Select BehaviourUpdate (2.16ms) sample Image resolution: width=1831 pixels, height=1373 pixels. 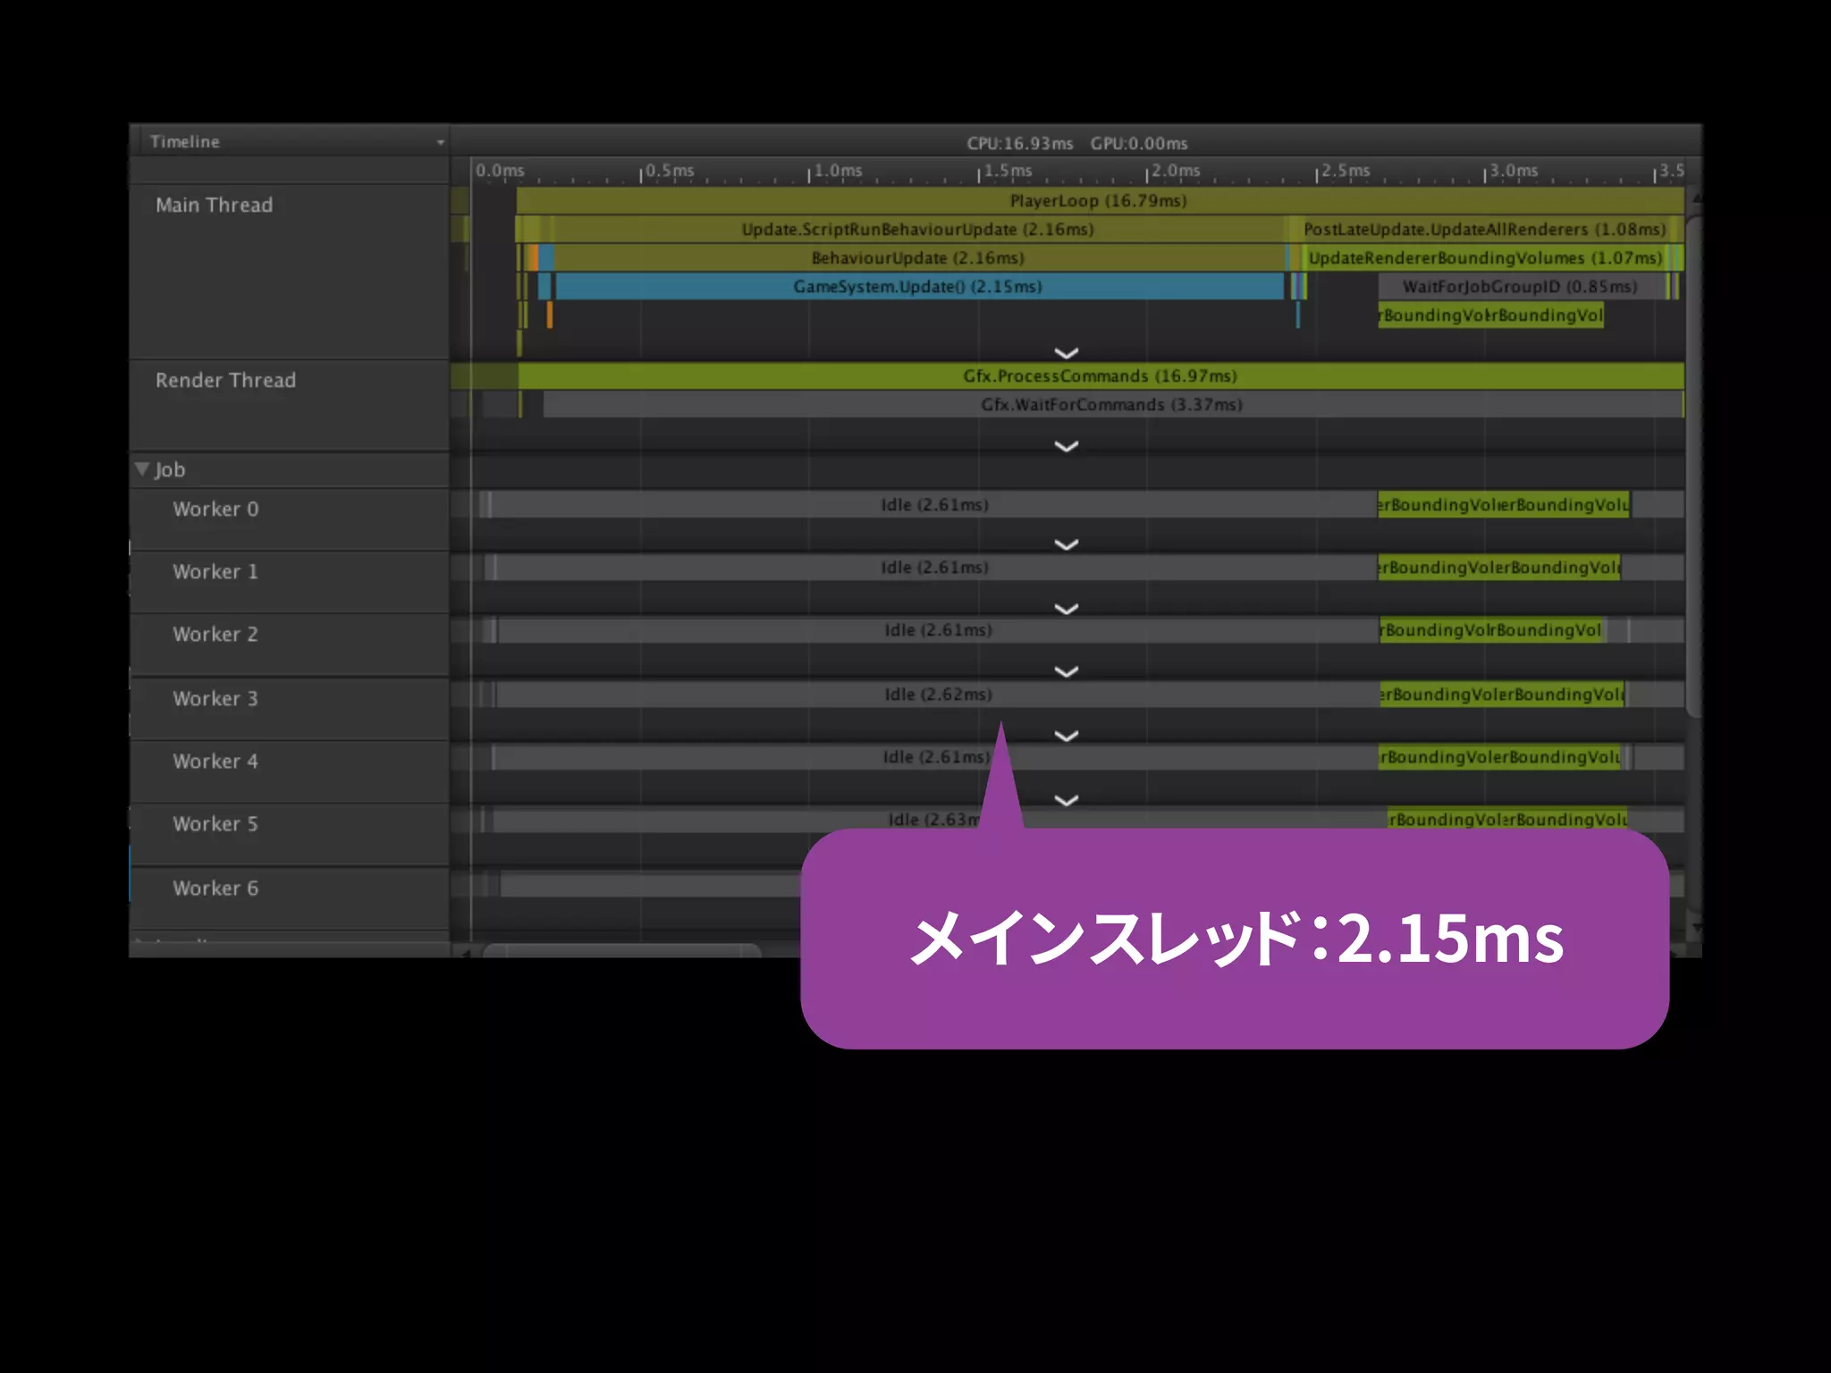pyautogui.click(x=919, y=257)
